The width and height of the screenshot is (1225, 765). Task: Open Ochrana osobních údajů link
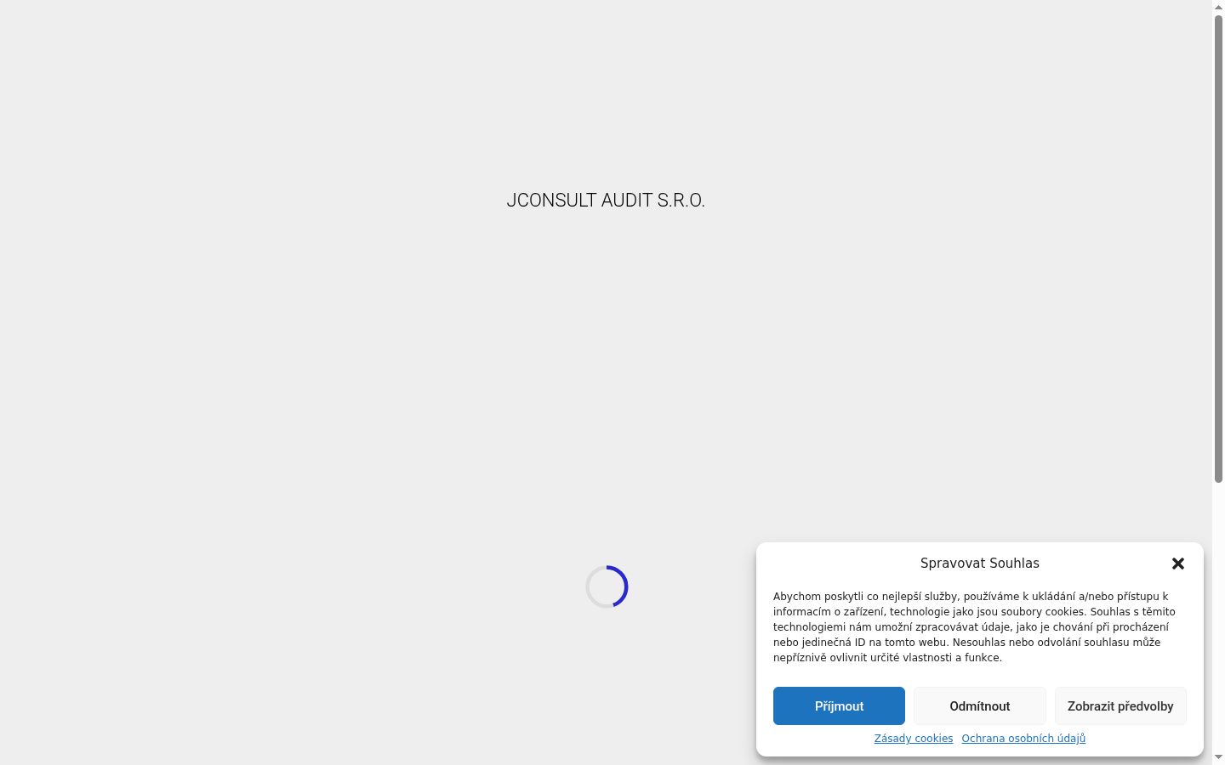tap(1023, 739)
